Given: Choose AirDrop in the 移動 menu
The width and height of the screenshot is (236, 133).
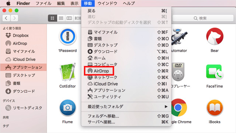Looking at the screenshot, I should pyautogui.click(x=126, y=71).
